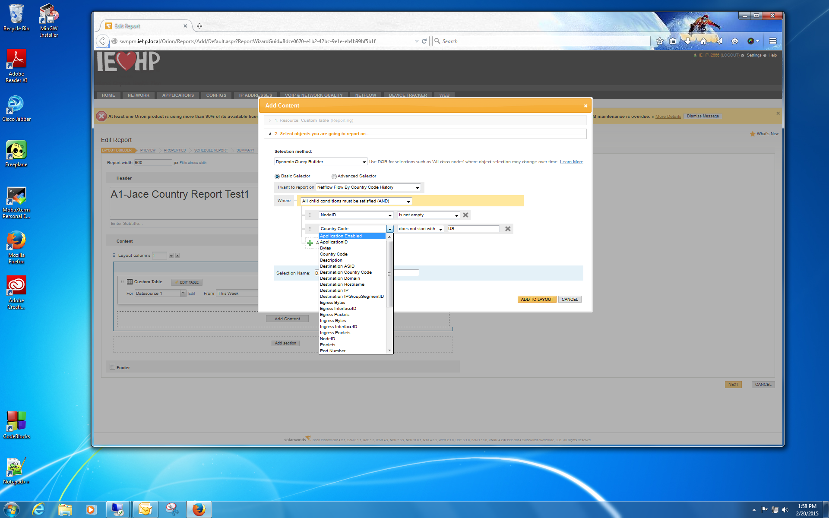Select the Basic Selector radio button
The image size is (829, 518).
coord(277,176)
